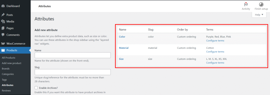Open the Activity flag icon
Viewport: 270px width, 95px height.
click(x=246, y=4)
